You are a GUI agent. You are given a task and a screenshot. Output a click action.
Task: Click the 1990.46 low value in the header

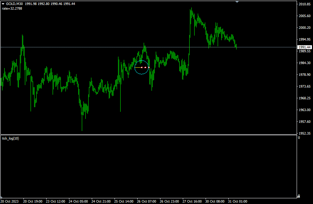pyautogui.click(x=56, y=4)
